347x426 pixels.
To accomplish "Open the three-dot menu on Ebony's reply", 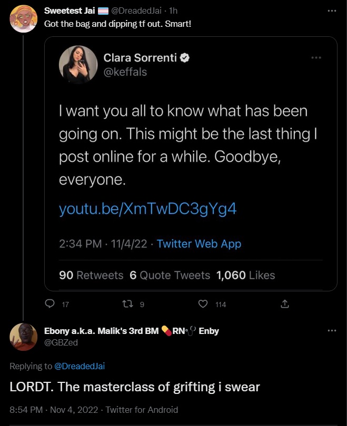I will pyautogui.click(x=332, y=331).
